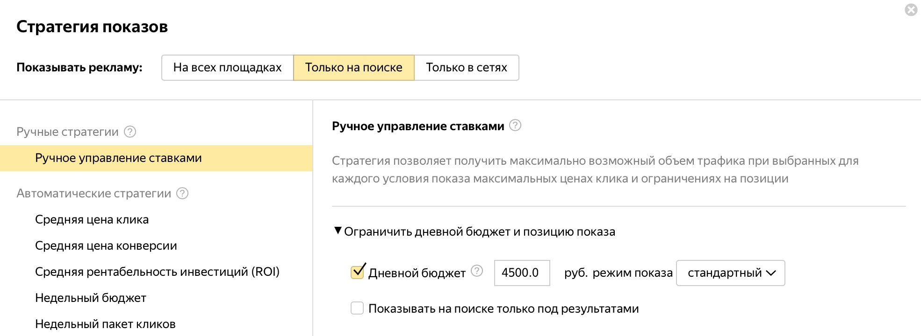Select Только на поиске option

pyautogui.click(x=353, y=68)
